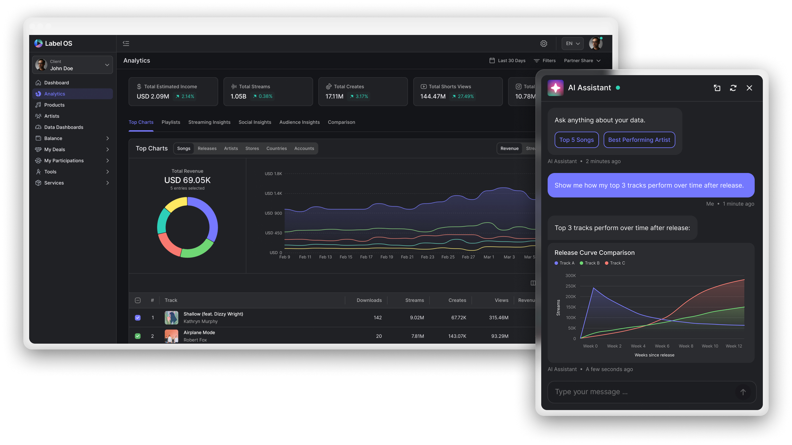Viewport: 792px width, 445px height.
Task: Open column layout icon above table
Action: [533, 283]
